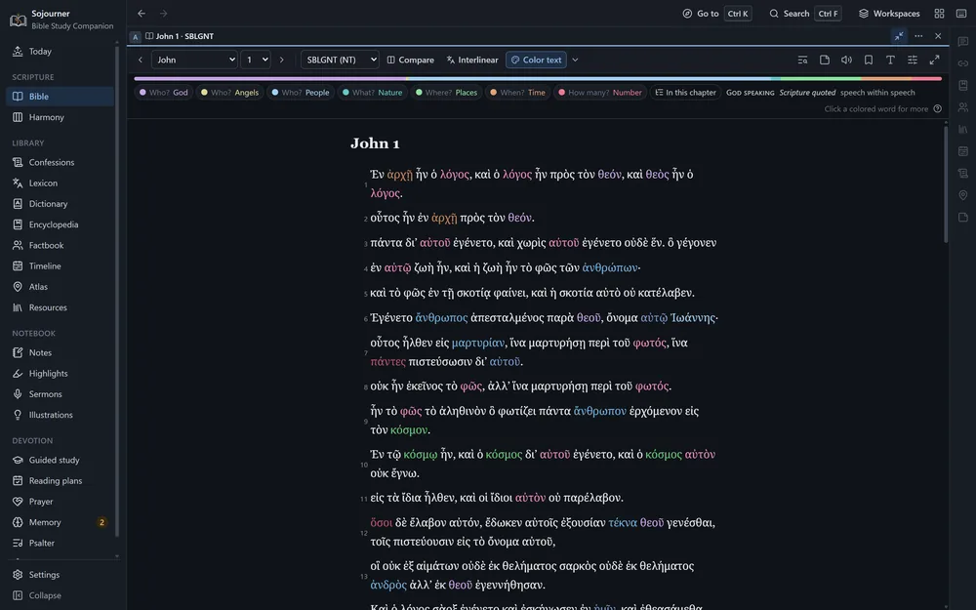Toggle the Color text mode
This screenshot has width=976, height=610.
point(536,60)
